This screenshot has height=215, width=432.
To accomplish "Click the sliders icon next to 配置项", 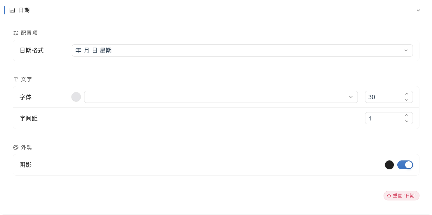I will coord(16,33).
